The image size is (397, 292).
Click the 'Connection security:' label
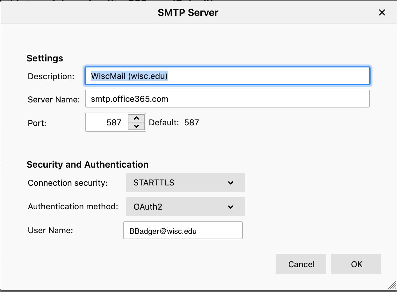point(68,183)
